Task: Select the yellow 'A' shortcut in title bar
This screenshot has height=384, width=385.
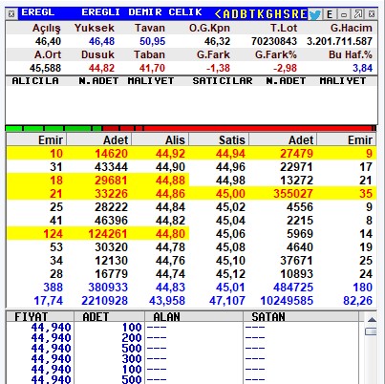Action: pos(226,14)
